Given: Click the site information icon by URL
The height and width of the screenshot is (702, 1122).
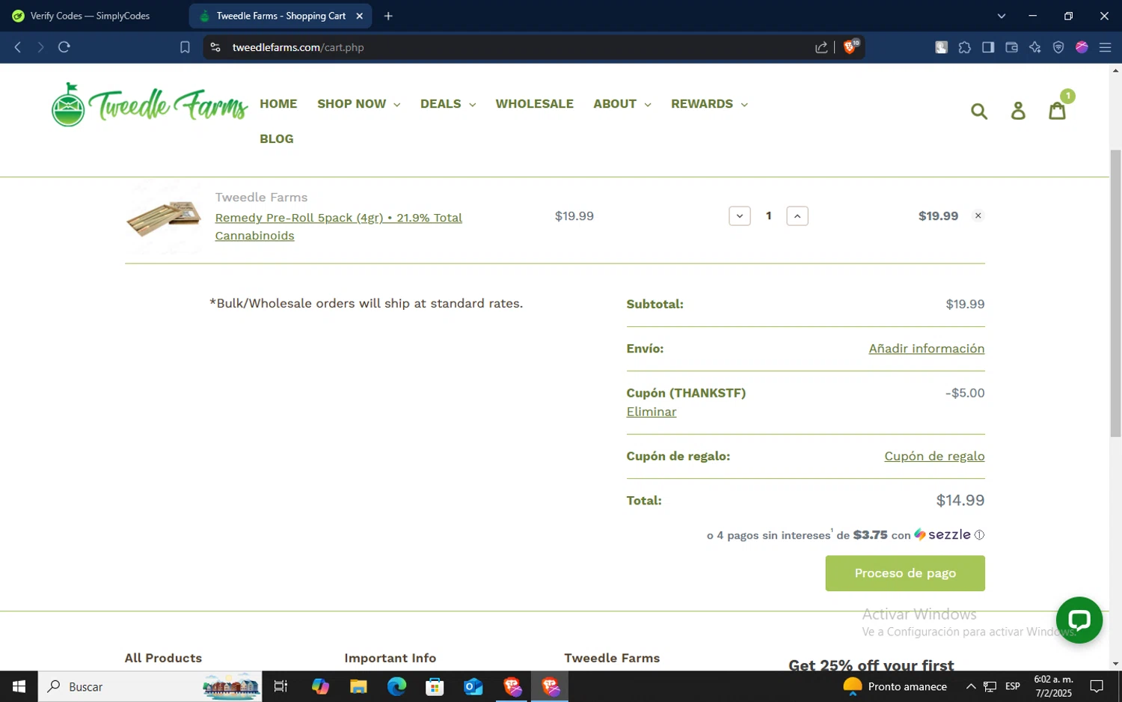Looking at the screenshot, I should 215,47.
